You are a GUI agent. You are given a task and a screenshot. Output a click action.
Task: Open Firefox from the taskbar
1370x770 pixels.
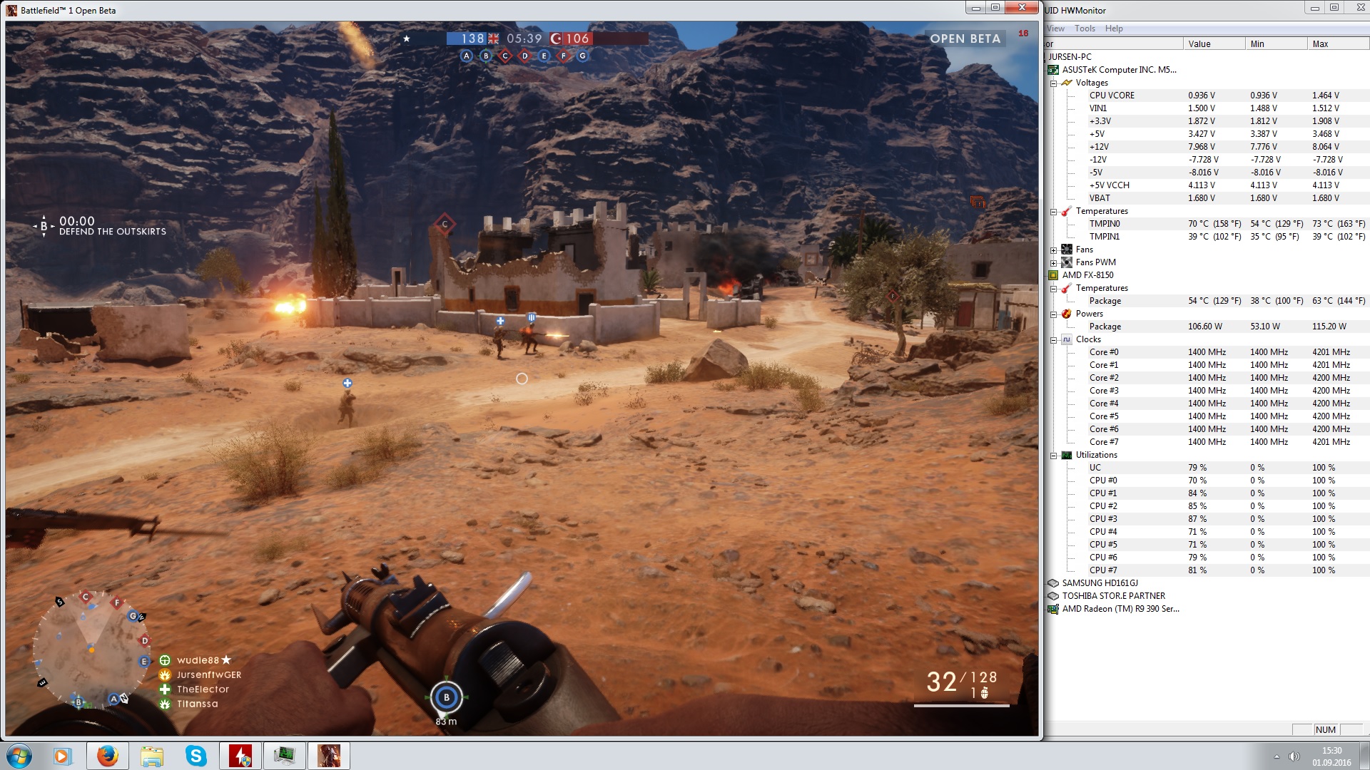click(108, 756)
